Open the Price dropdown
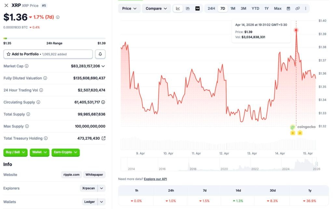Viewport: 333px width, 209px height. click(129, 8)
